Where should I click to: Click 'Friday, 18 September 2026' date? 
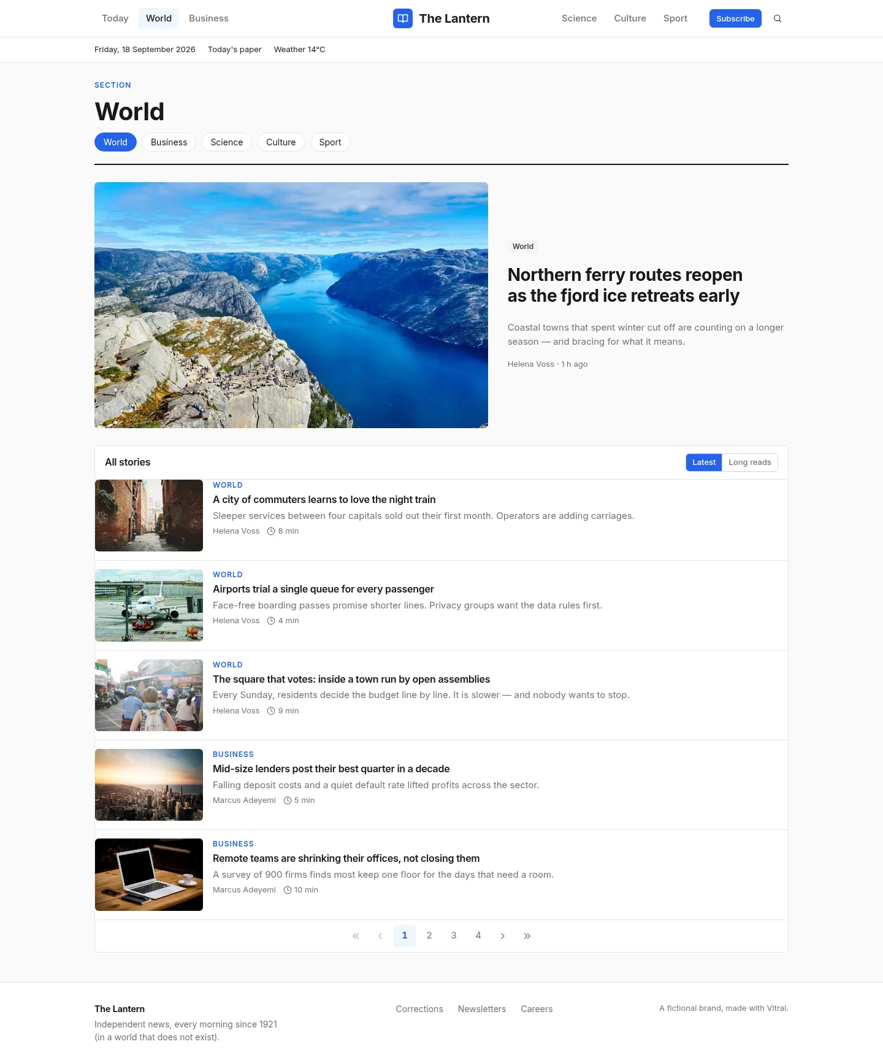point(145,50)
